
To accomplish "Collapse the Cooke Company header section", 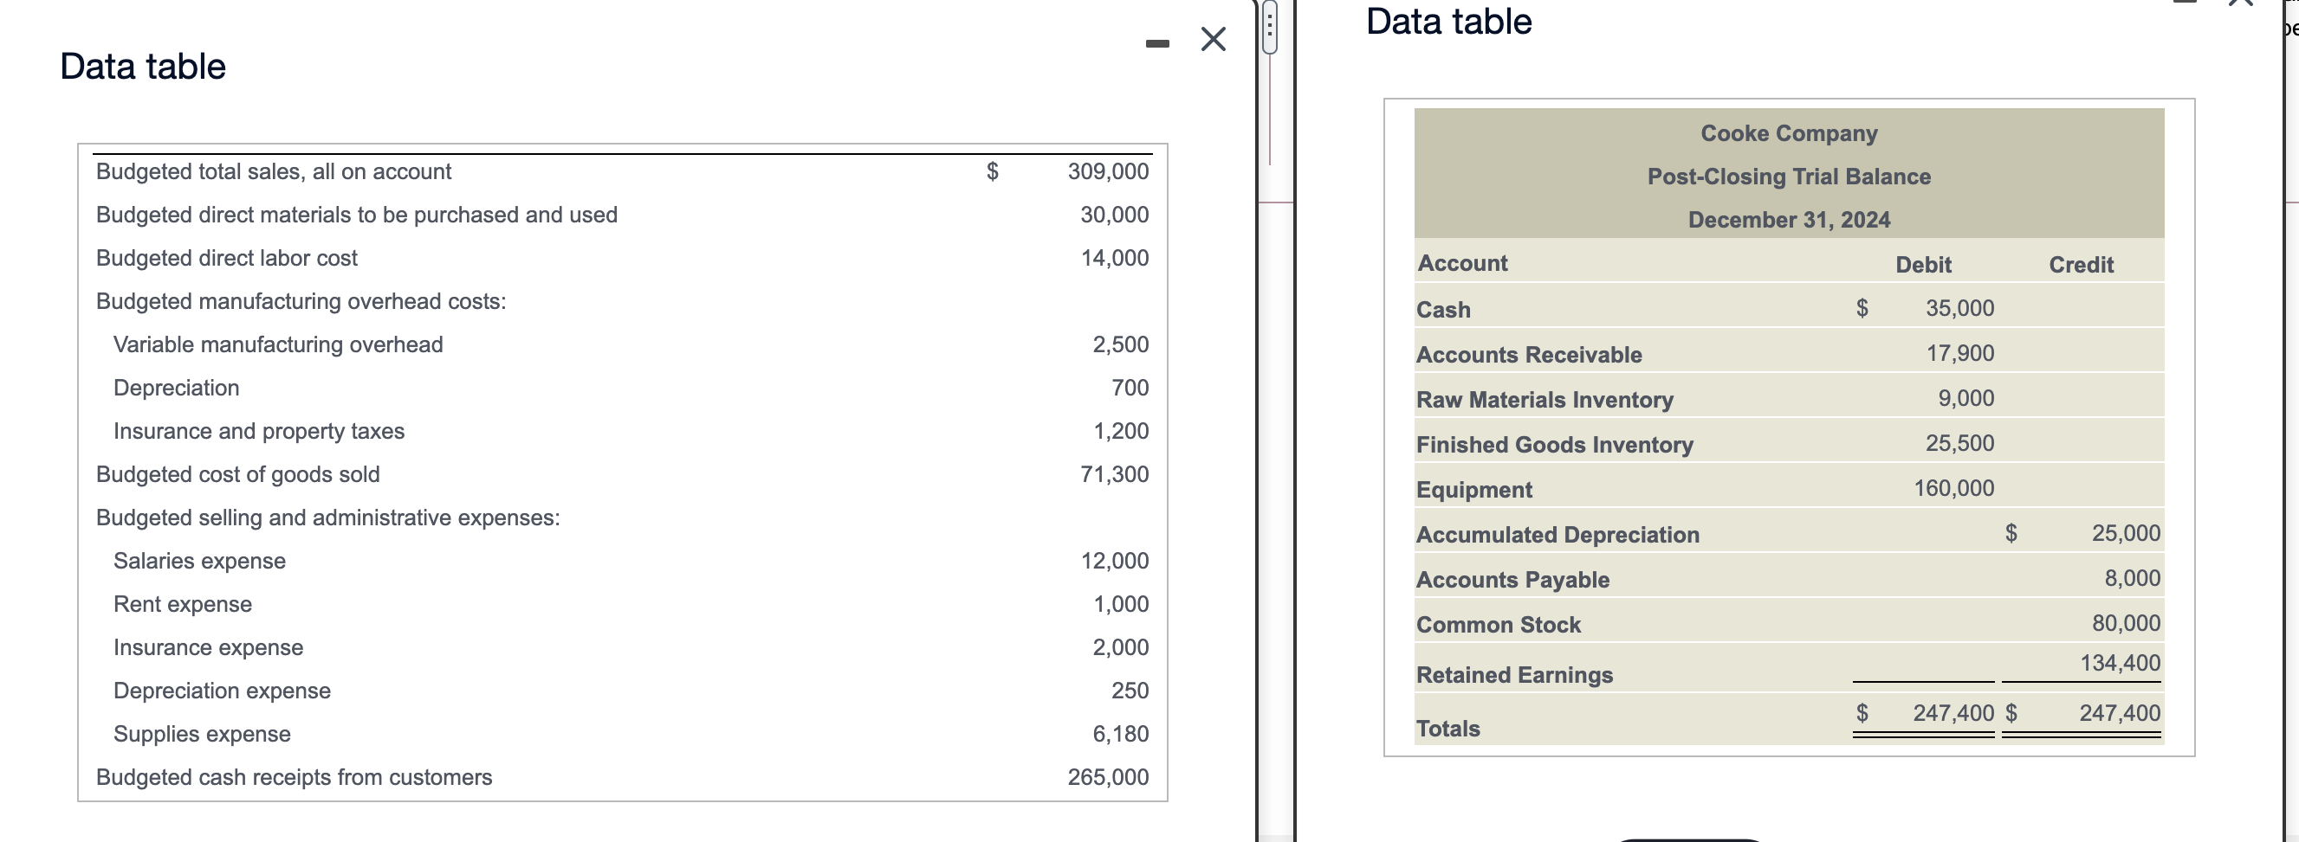I will tap(1789, 132).
